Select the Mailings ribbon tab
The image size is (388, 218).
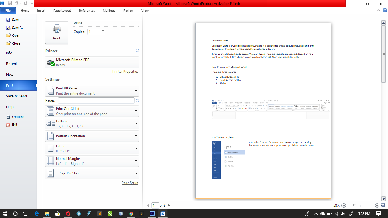[x=109, y=11]
